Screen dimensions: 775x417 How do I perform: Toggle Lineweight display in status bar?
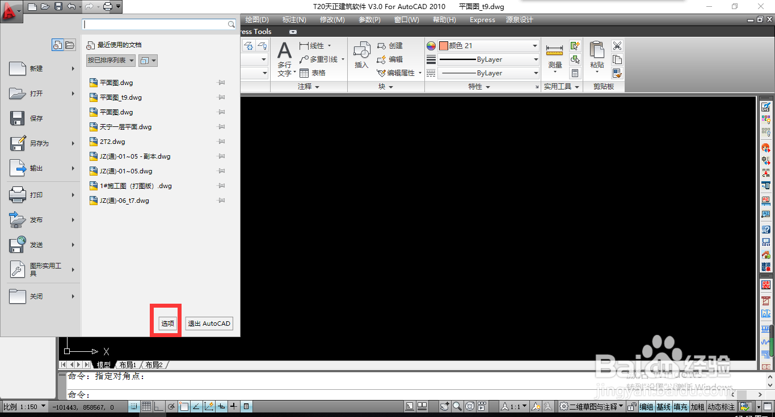click(234, 407)
